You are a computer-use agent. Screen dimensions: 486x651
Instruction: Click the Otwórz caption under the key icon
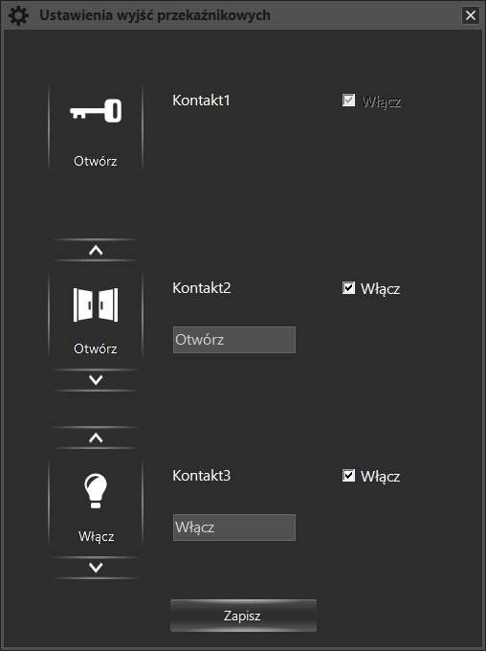click(x=96, y=161)
